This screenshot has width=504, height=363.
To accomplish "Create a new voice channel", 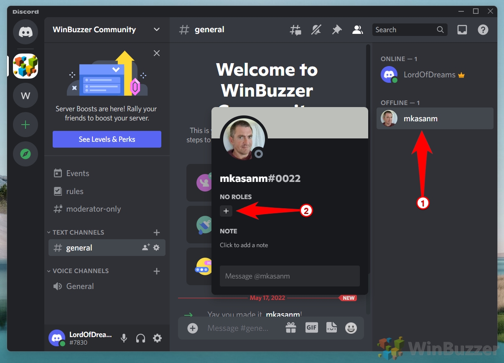I will 157,271.
